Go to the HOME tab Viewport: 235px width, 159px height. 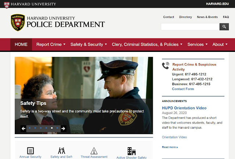coord(21,45)
